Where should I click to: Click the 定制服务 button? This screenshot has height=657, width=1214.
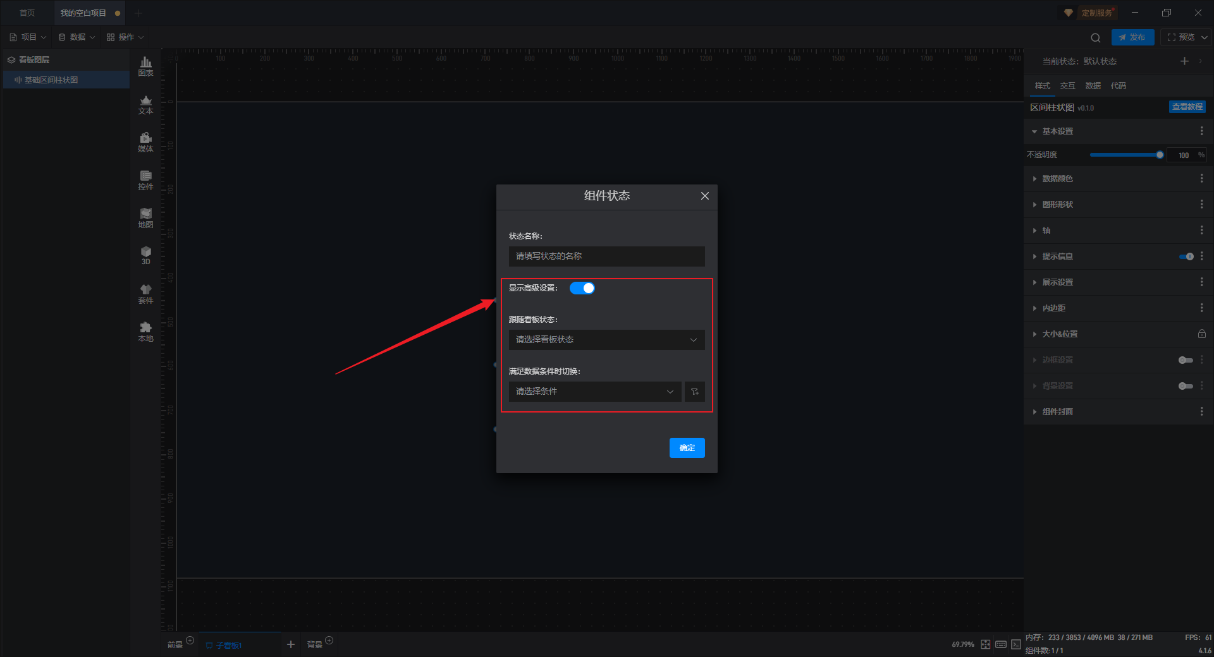[x=1097, y=13]
